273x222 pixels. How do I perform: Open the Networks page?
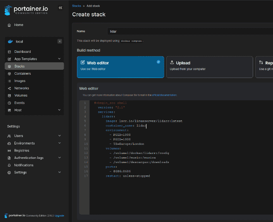pyautogui.click(x=22, y=88)
